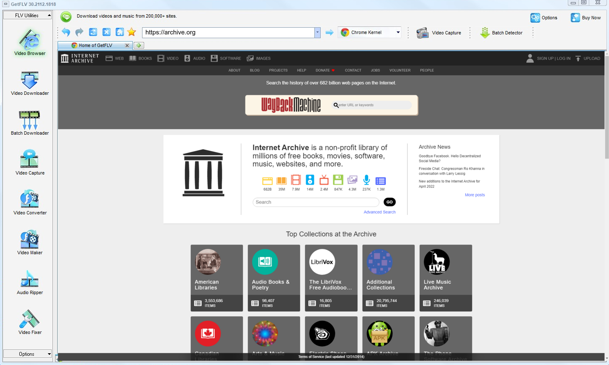Screen dimensions: 609x365
Task: Click the Internet Archive logo
Action: [x=80, y=58]
